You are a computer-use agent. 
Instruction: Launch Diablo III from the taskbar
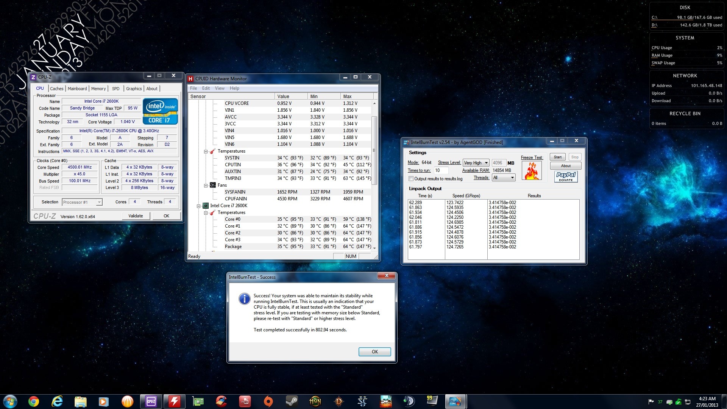[x=339, y=401]
